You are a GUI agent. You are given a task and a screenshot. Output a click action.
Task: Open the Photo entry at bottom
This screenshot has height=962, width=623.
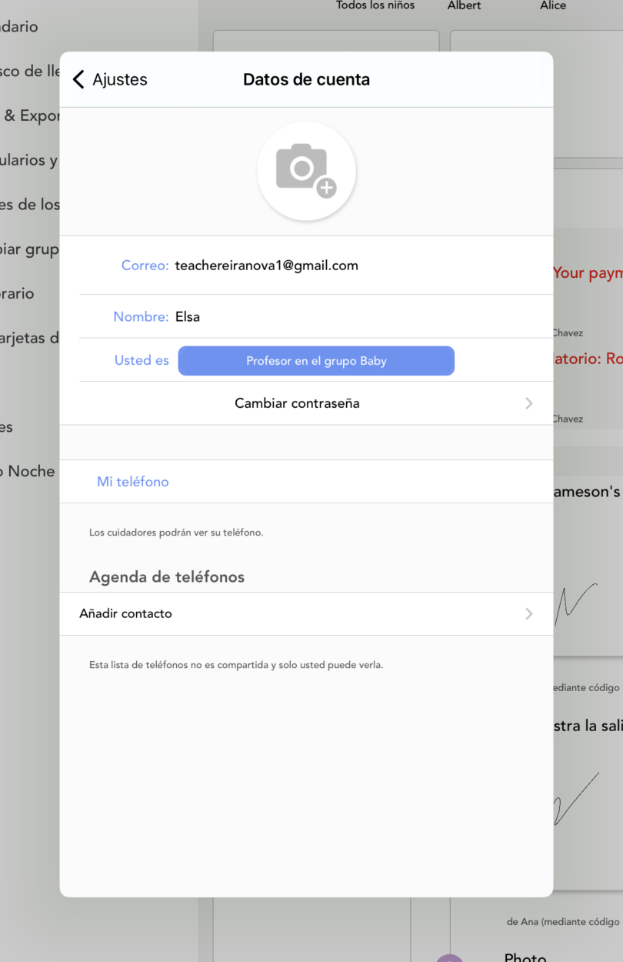pos(525,957)
